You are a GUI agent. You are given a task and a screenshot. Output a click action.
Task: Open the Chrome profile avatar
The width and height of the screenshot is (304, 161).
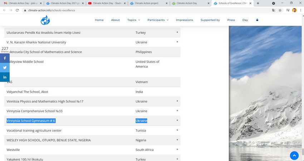294,10
